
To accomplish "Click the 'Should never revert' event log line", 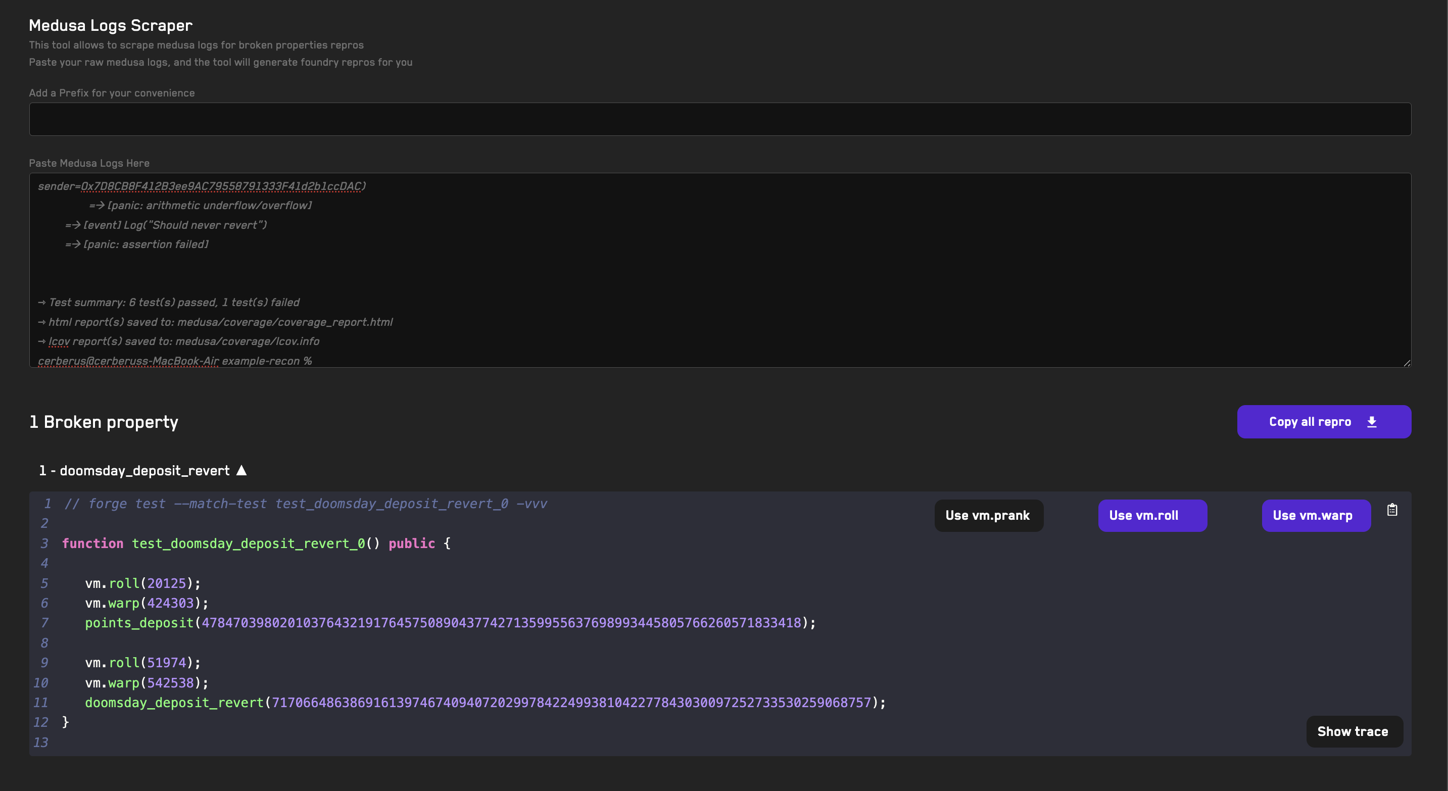I will click(166, 225).
